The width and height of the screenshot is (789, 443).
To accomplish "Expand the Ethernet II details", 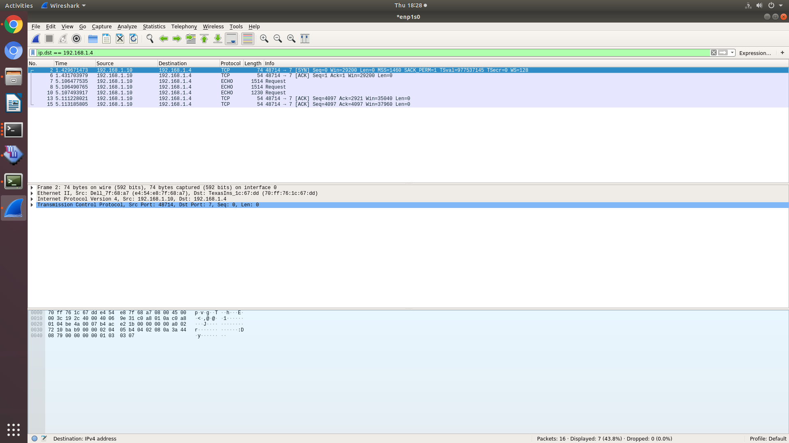I will (x=32, y=194).
